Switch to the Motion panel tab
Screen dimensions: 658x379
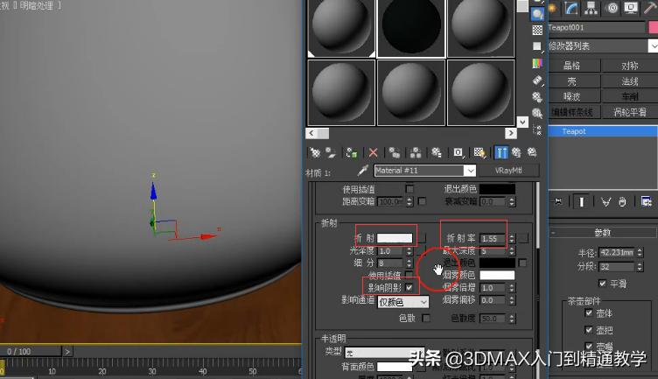[612, 8]
